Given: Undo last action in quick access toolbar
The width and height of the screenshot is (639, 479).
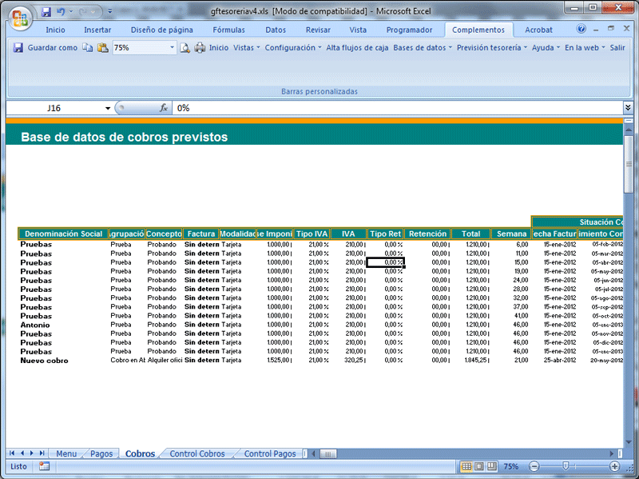Looking at the screenshot, I should point(62,11).
